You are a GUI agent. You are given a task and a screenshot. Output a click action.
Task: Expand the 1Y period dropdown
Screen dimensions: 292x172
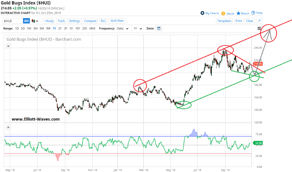point(136,28)
